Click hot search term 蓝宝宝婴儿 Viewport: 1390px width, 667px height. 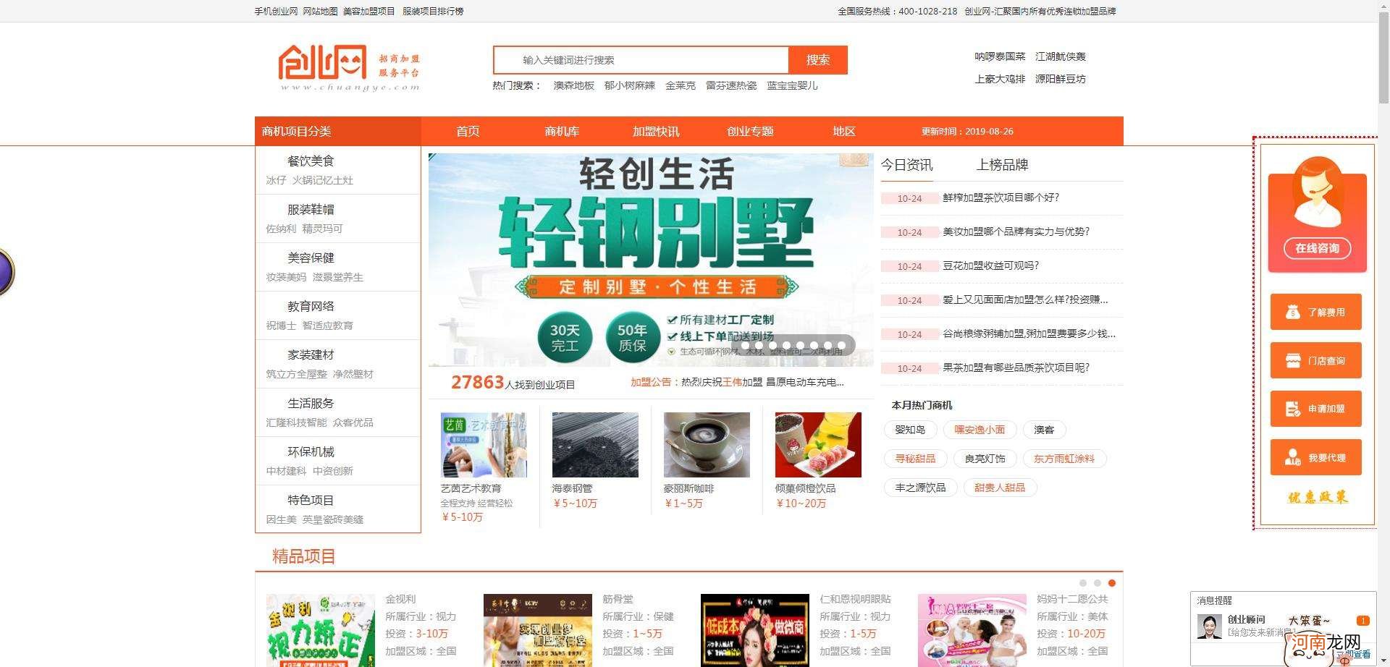[x=792, y=85]
